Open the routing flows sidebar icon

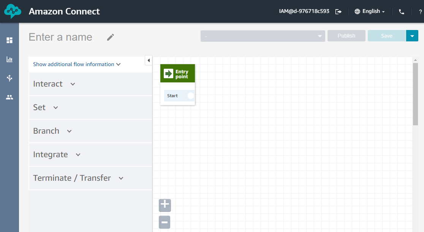pos(9,78)
